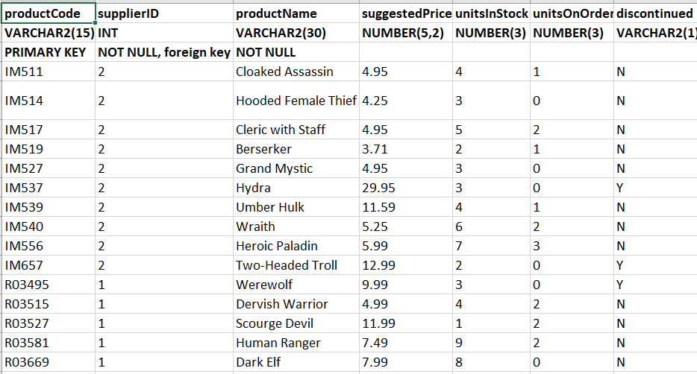
Task: Click the Two-Headed Troll cell
Action: 296,265
